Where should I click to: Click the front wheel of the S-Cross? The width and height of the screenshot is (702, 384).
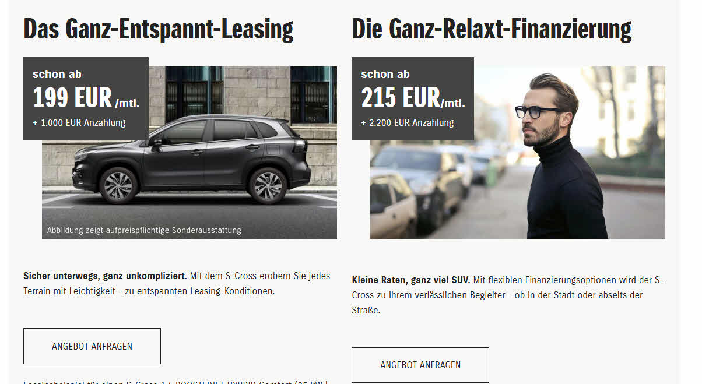(118, 185)
